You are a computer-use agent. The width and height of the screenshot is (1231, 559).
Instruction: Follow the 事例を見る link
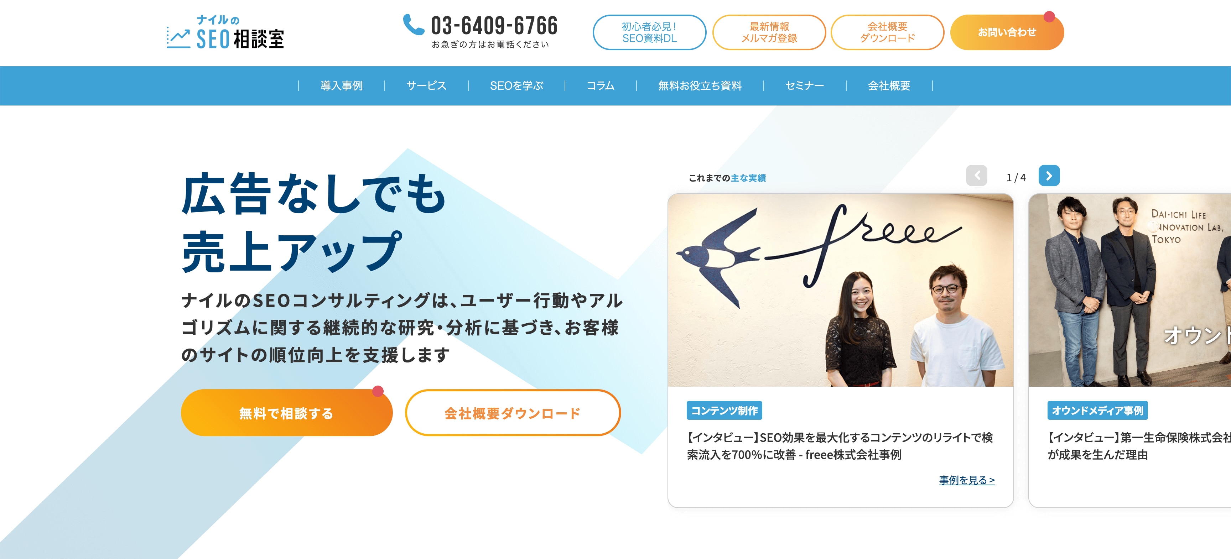[x=967, y=480]
